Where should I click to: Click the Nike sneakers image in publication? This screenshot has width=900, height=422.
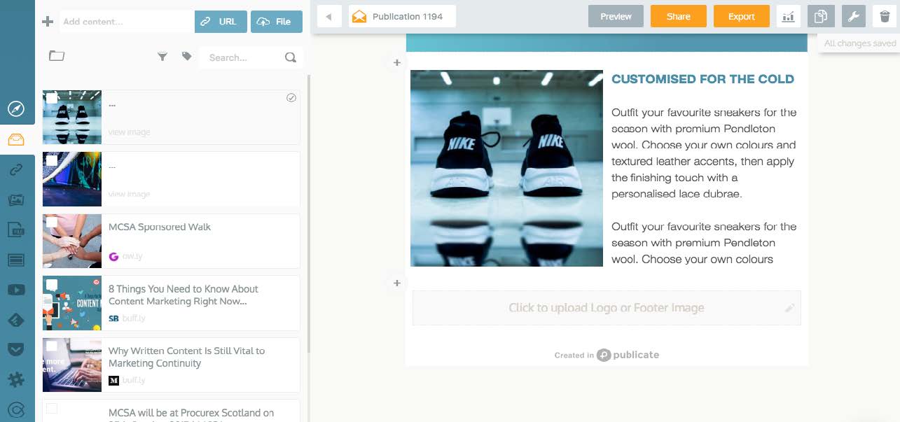click(506, 168)
